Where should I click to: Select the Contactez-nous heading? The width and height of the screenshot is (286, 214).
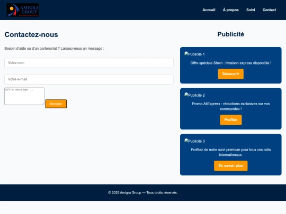(31, 34)
